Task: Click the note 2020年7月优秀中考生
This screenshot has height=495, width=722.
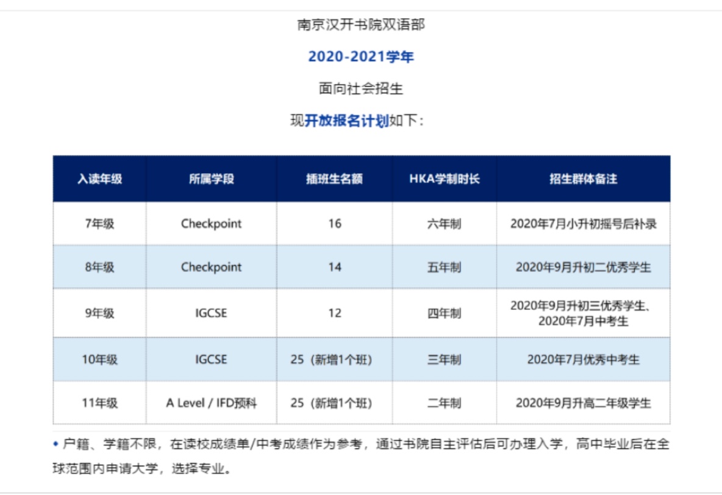Action: click(x=584, y=359)
